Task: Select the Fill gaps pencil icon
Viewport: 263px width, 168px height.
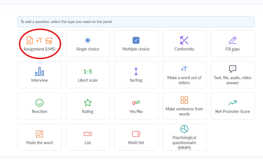Action: pos(233,40)
